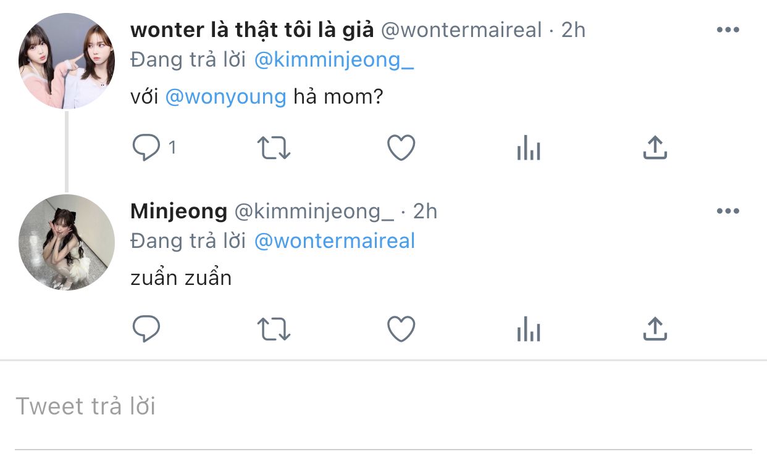The width and height of the screenshot is (767, 457).
Task: Like Minjeong's "zuẩn zuẩn" tweet
Action: [401, 329]
